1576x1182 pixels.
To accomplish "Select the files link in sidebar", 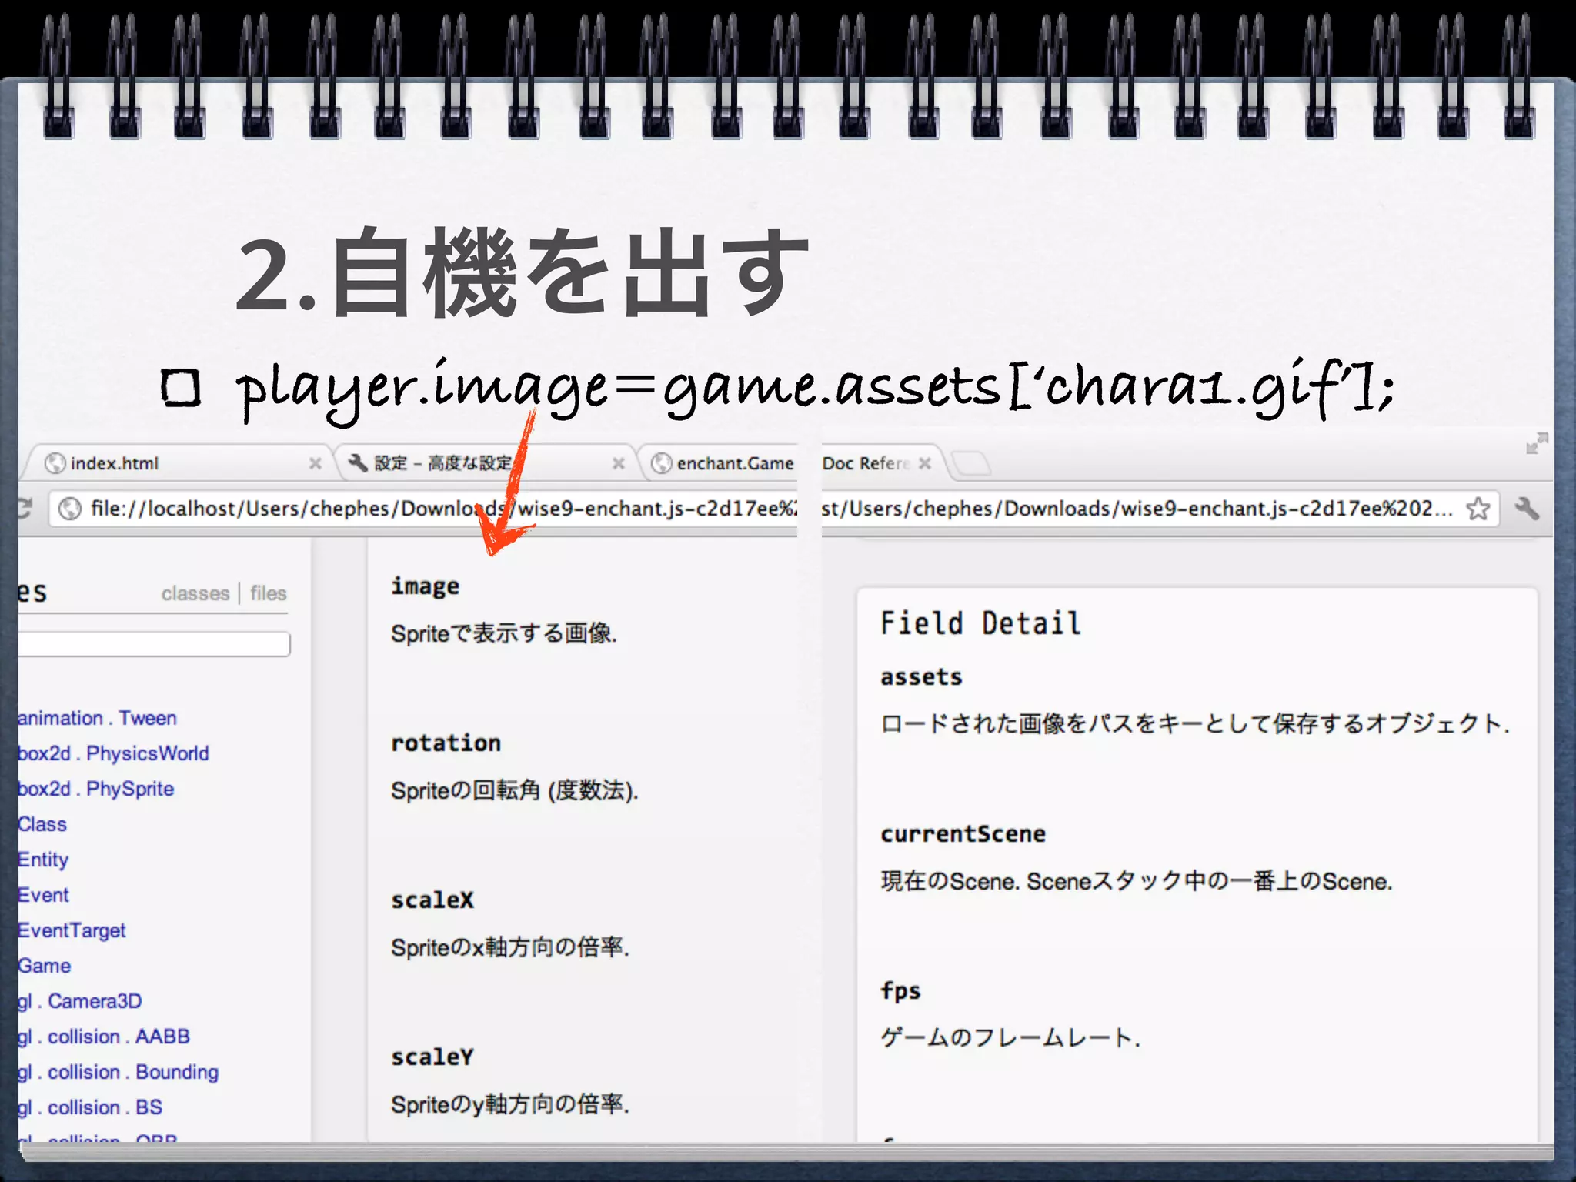I will [x=268, y=593].
